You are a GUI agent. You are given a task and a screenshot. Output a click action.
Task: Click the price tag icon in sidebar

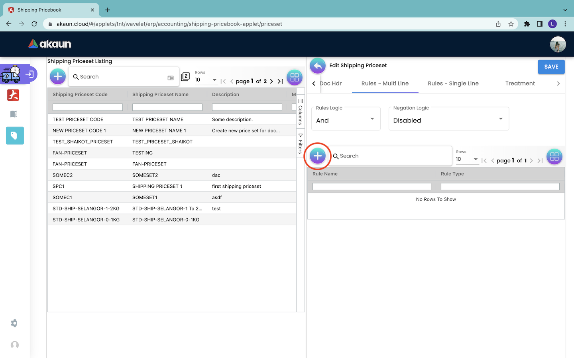coord(15,136)
